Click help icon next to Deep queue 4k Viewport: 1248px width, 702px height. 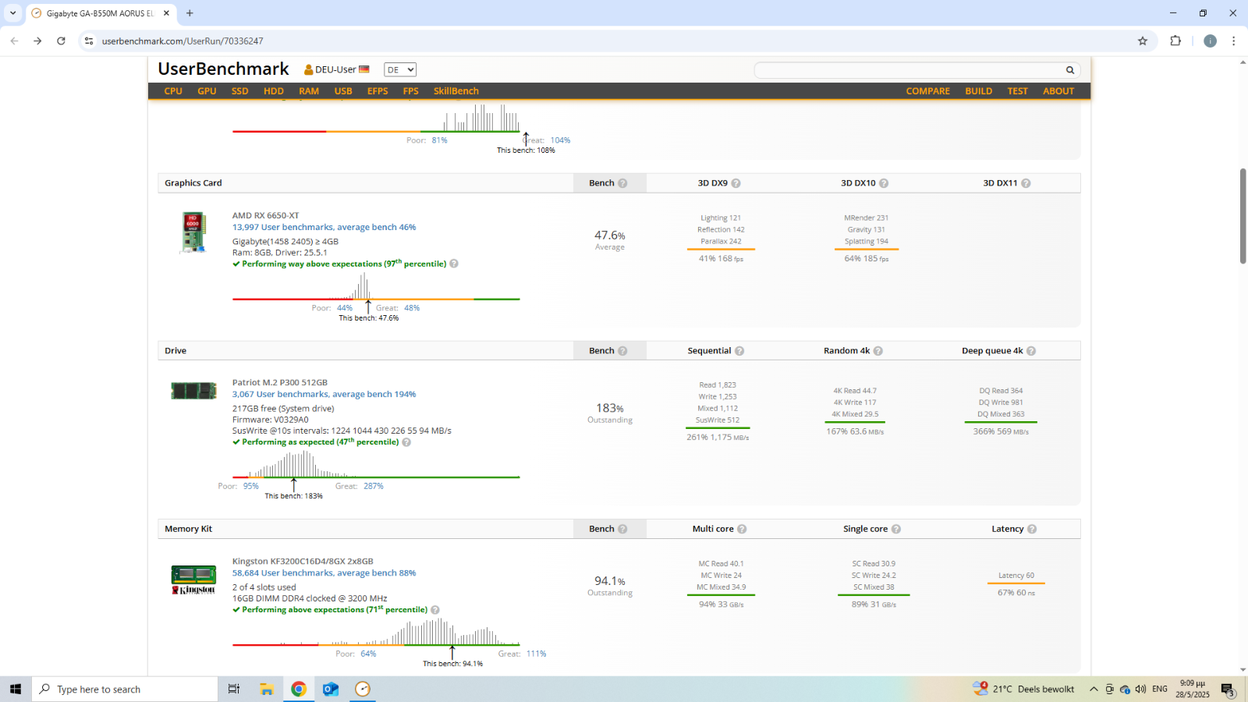point(1031,351)
